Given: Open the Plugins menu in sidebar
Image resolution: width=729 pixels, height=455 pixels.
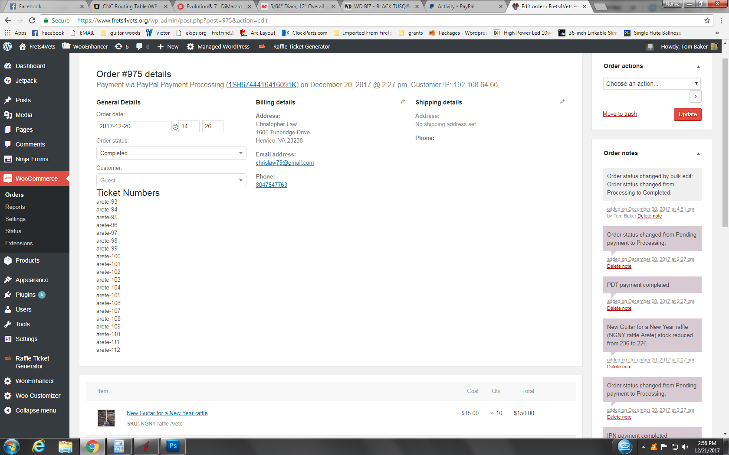Looking at the screenshot, I should [x=26, y=295].
